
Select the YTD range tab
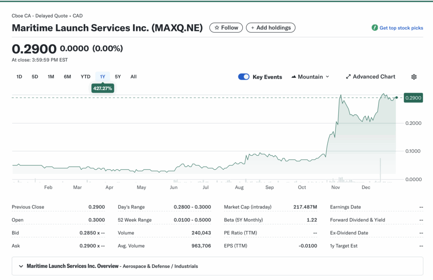point(85,77)
